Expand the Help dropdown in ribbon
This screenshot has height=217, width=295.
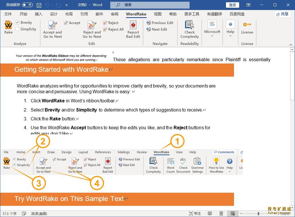tap(230, 29)
